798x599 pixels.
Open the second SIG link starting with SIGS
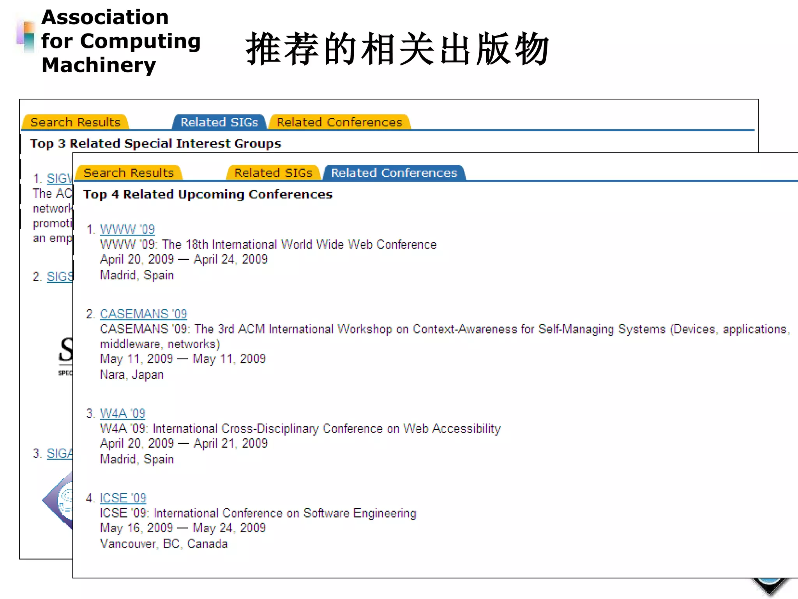(x=59, y=277)
